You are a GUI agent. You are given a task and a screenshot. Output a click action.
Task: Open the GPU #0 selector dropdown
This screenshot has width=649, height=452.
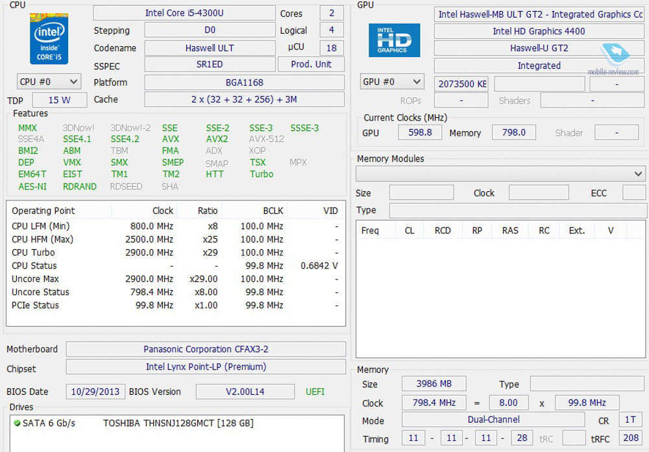pyautogui.click(x=391, y=82)
